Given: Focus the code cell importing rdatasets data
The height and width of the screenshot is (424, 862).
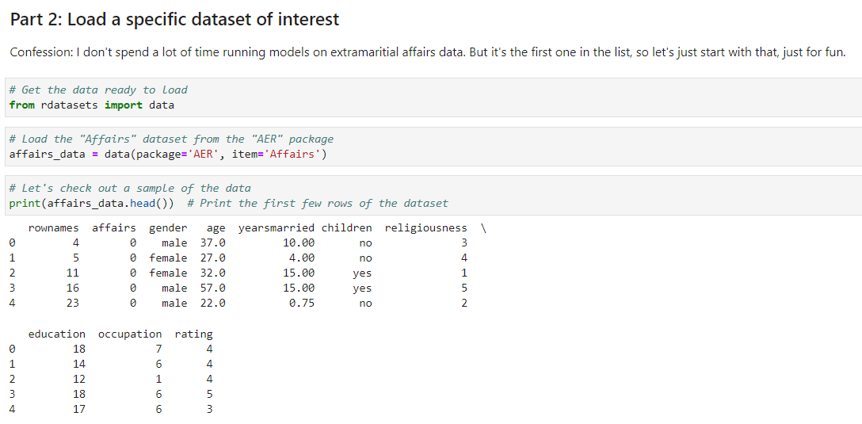Looking at the screenshot, I should click(x=475, y=97).
